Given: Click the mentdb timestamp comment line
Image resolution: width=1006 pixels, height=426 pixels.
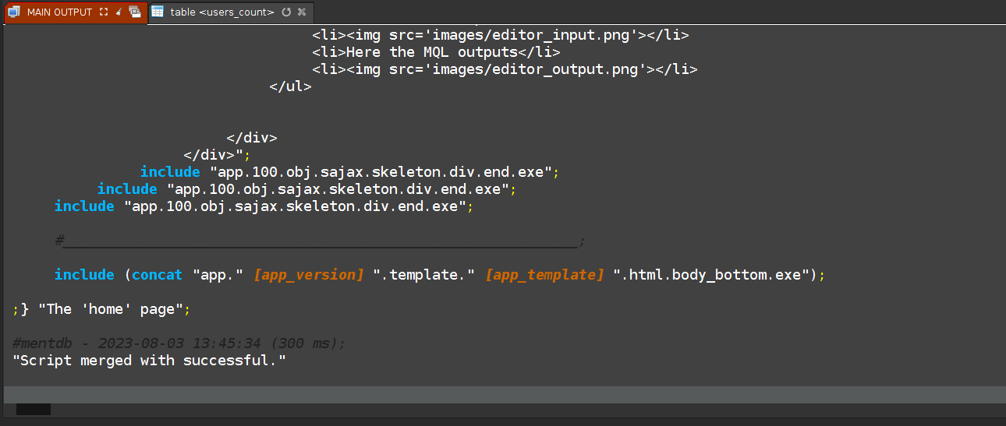Looking at the screenshot, I should coord(179,343).
